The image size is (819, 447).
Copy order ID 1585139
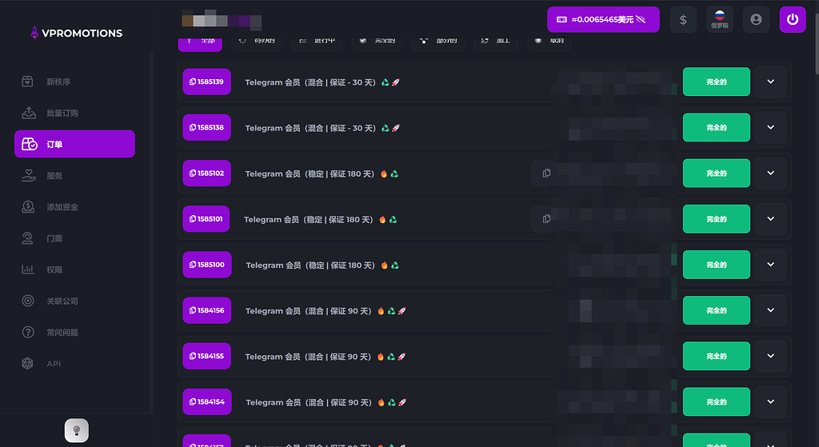coord(207,82)
